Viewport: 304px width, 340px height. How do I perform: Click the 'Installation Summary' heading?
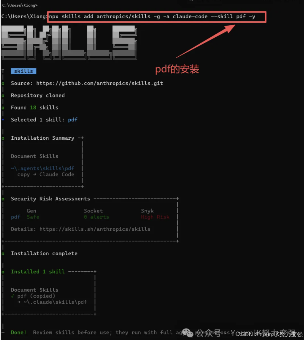42,138
